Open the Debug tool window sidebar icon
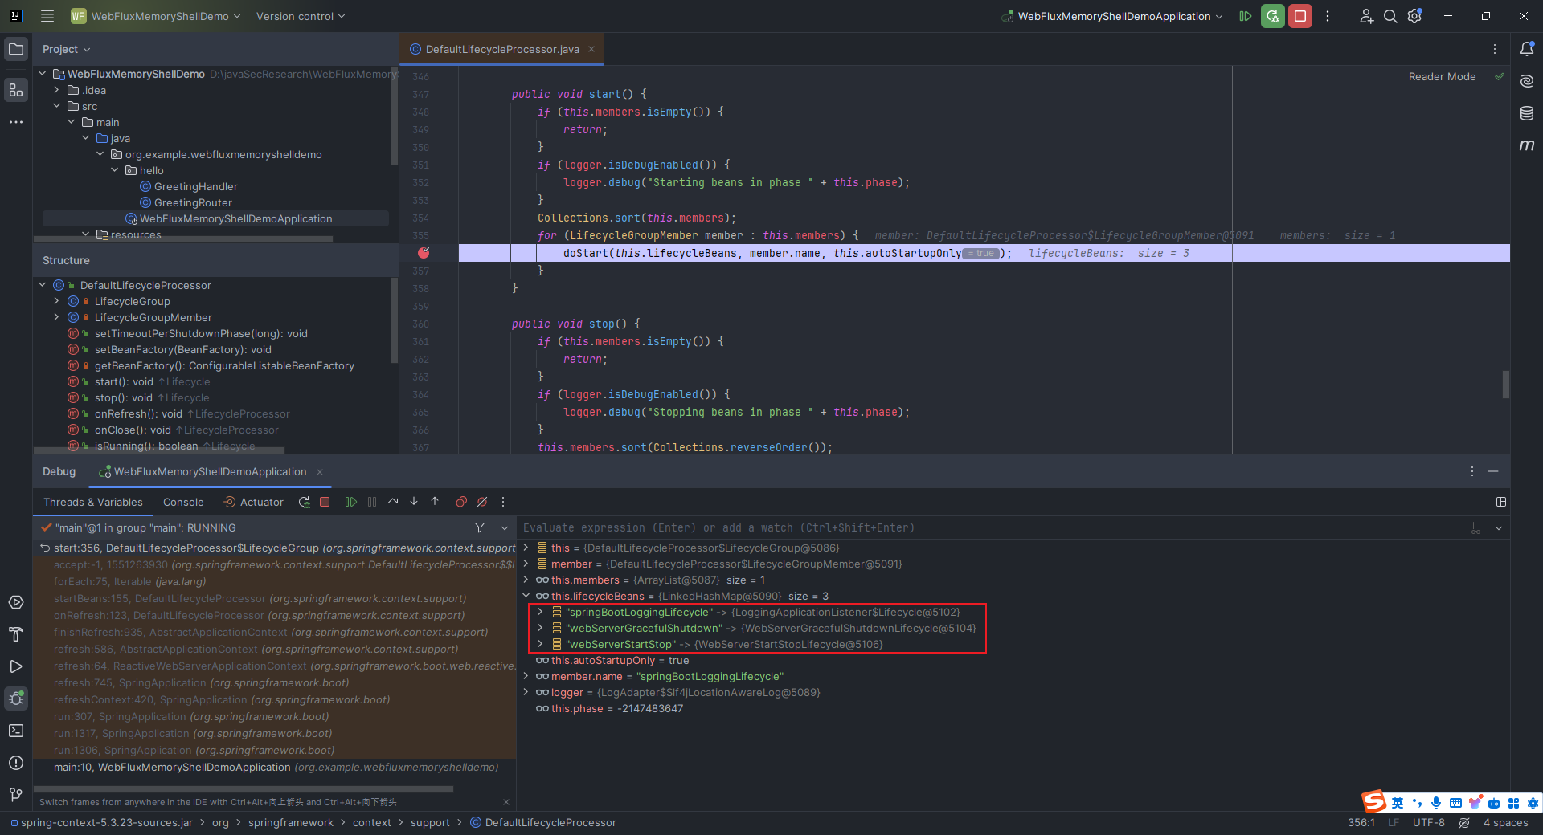The image size is (1543, 835). (x=16, y=699)
